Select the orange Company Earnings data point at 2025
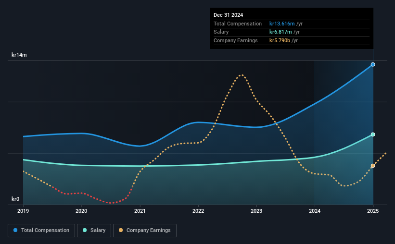Viewport: 395px width, 244px height. [373, 166]
